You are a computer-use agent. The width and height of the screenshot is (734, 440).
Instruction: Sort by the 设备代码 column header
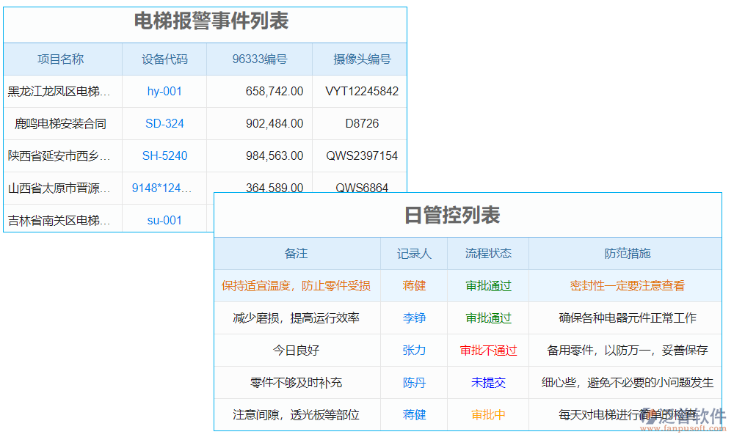point(164,59)
